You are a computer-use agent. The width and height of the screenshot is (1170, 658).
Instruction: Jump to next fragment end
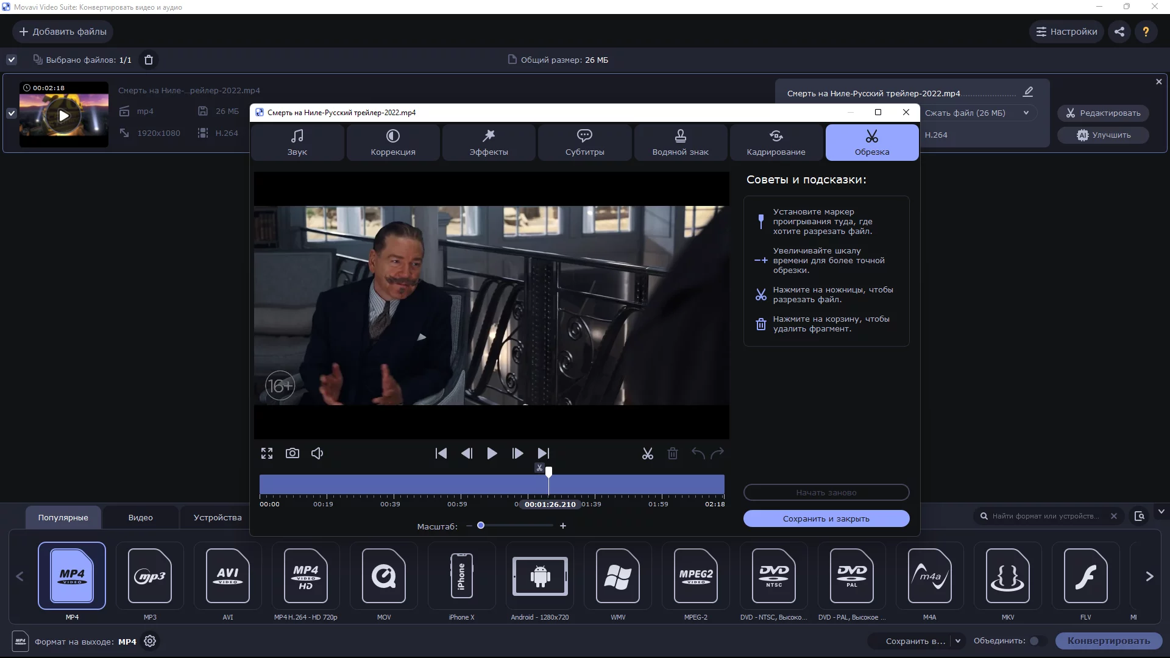coord(543,453)
